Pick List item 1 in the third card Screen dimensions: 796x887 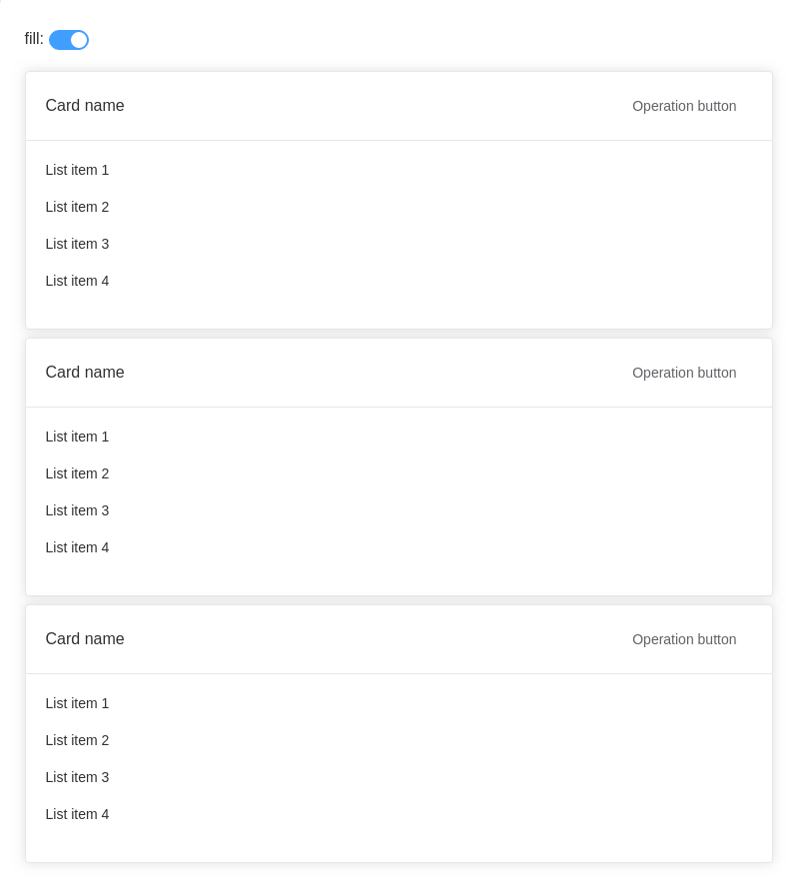(x=77, y=703)
